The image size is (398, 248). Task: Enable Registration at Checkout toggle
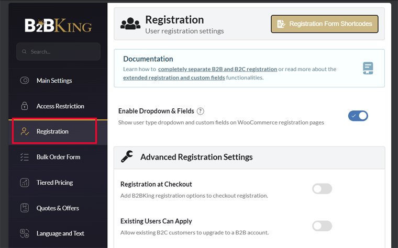[322, 189]
